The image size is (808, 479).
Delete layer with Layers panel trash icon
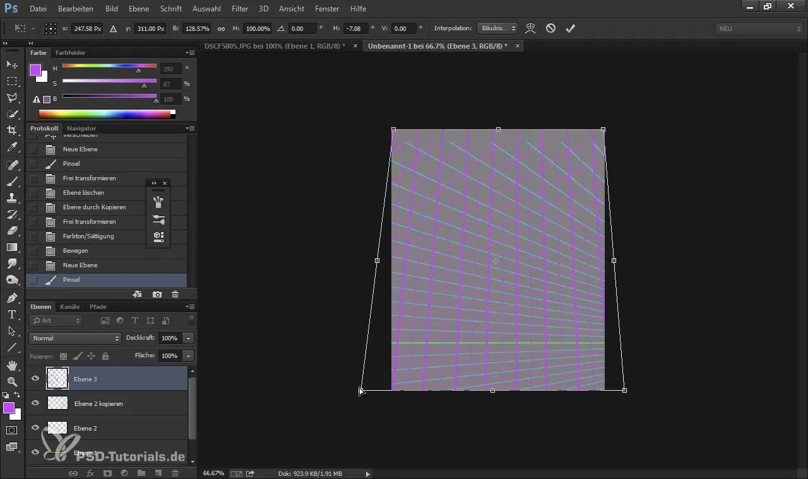[175, 473]
